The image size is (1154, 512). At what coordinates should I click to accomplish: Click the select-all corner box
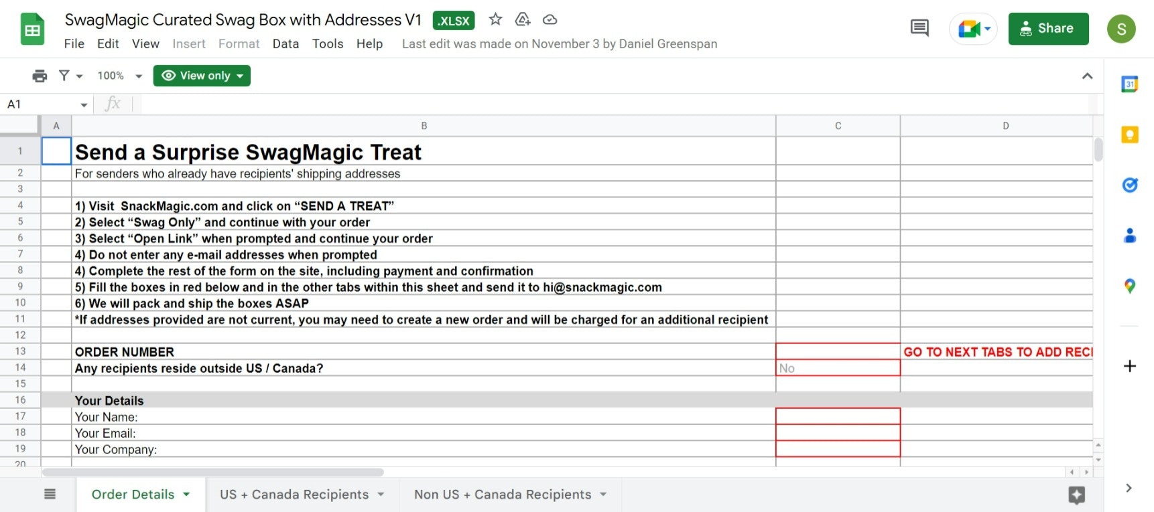point(20,126)
